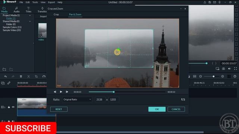239x134 pixels.
Task: Open the Export menu
Action: (52, 2)
